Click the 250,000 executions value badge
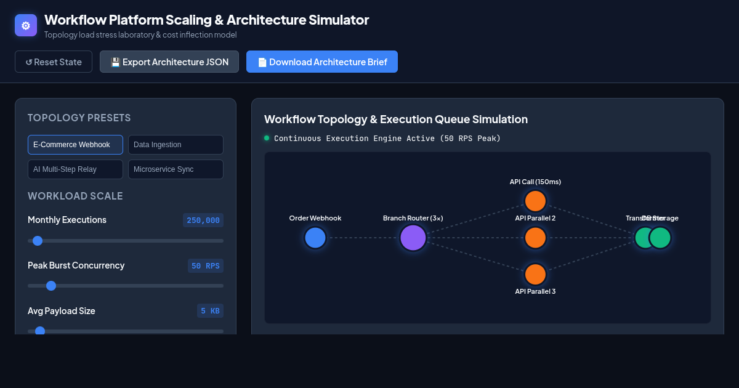739x388 pixels. coord(203,220)
